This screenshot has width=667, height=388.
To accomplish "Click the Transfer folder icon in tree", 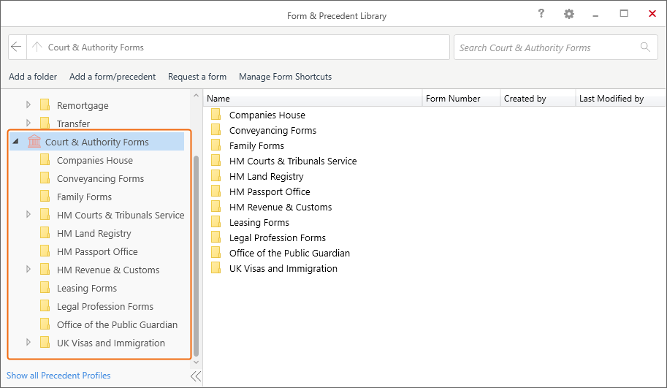I will pos(45,123).
